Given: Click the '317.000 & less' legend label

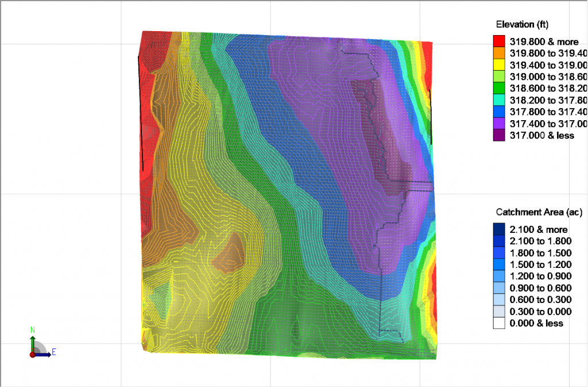Looking at the screenshot, I should point(542,136).
